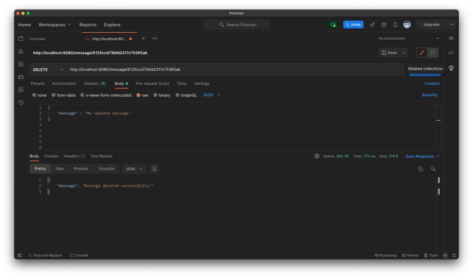Image resolution: width=473 pixels, height=278 pixels.
Task: Open the Save Response dropdown
Action: pyautogui.click(x=422, y=156)
